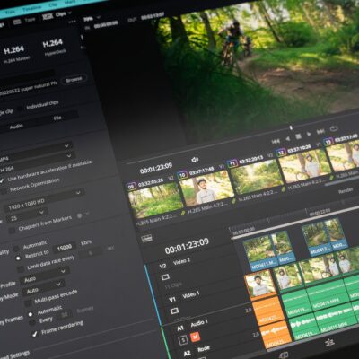Open the Tape view icon in toolbar
This screenshot has height=359, width=359.
pos(17,21)
